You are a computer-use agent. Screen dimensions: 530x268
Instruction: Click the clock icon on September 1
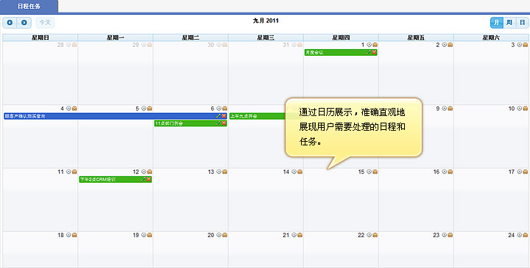point(369,45)
